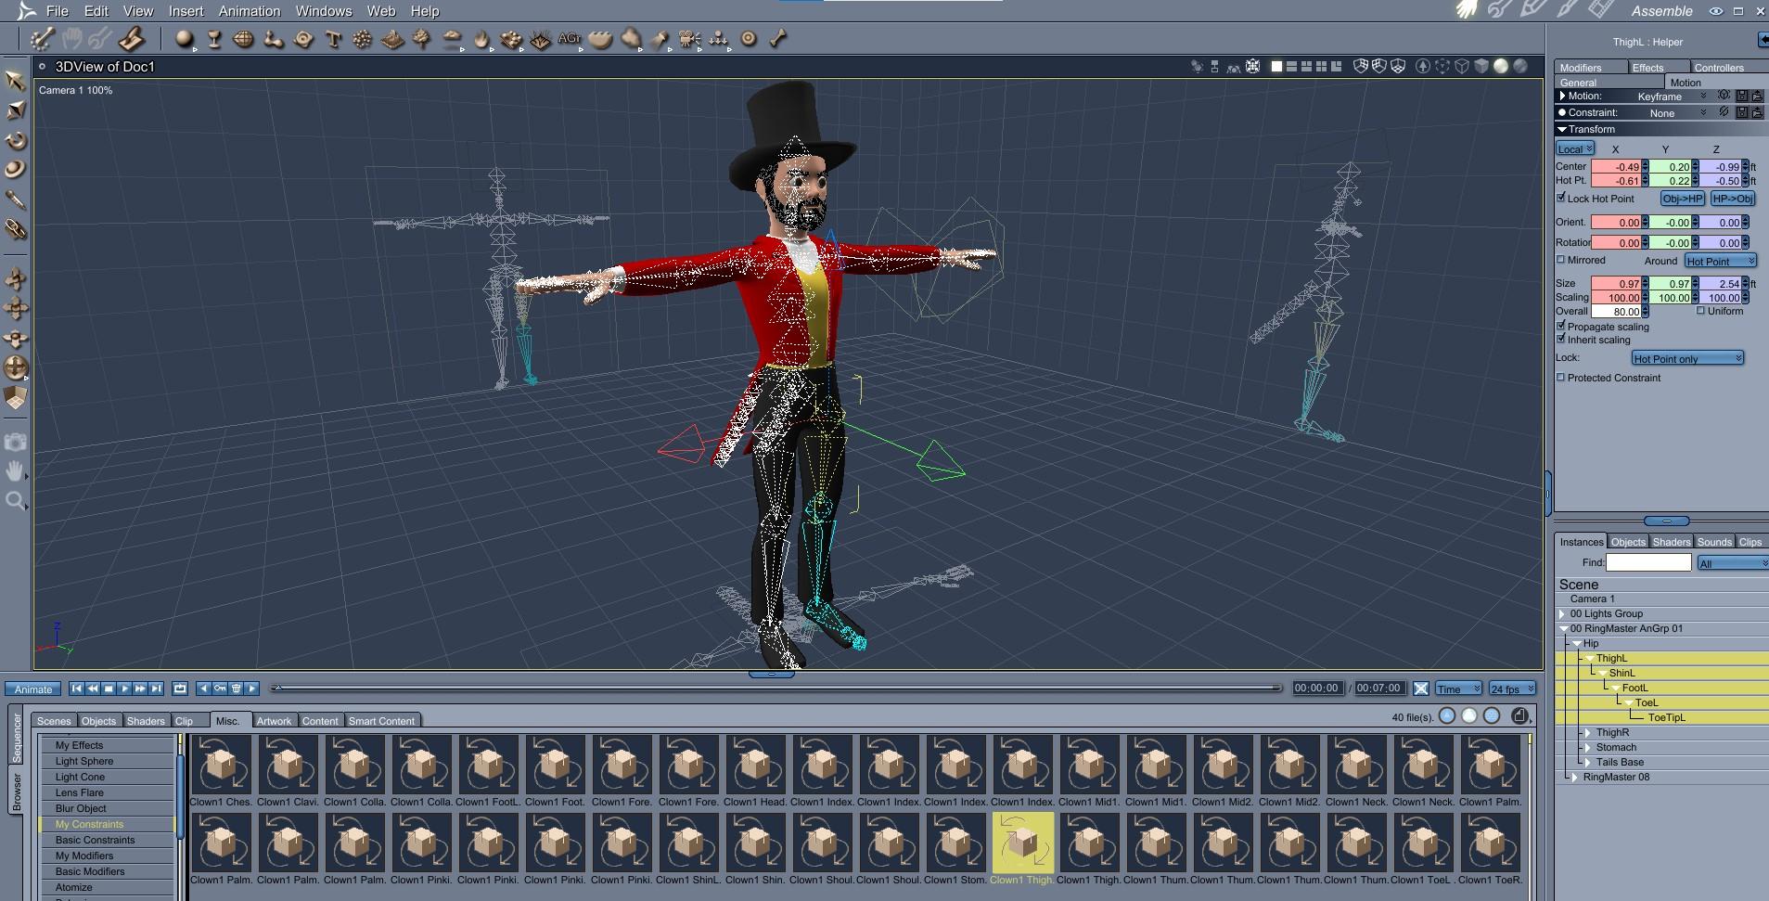Open the Lock Hot Point only dropdown
This screenshot has width=1769, height=901.
pos(1687,358)
